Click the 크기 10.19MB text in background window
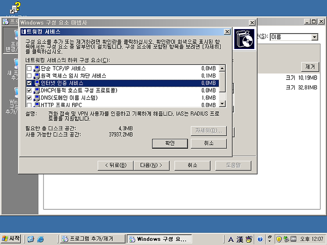Viewport: 327px width, 245px height. pyautogui.click(x=302, y=78)
